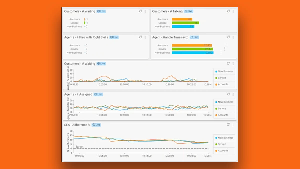300x169 pixels.
Task: Open more options for Customers - # Waiting bar widget
Action: click(x=145, y=11)
